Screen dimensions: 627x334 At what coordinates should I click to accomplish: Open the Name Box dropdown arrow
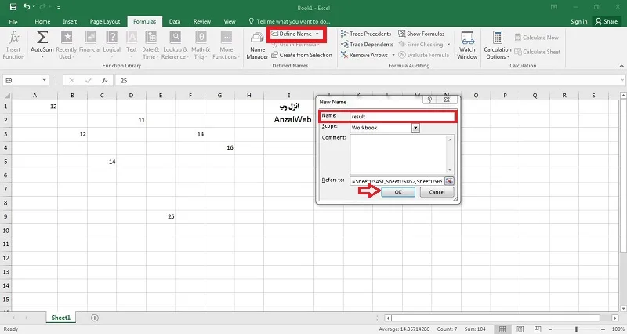[x=44, y=81]
